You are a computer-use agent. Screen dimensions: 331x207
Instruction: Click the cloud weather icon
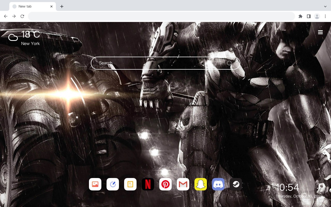[13, 38]
